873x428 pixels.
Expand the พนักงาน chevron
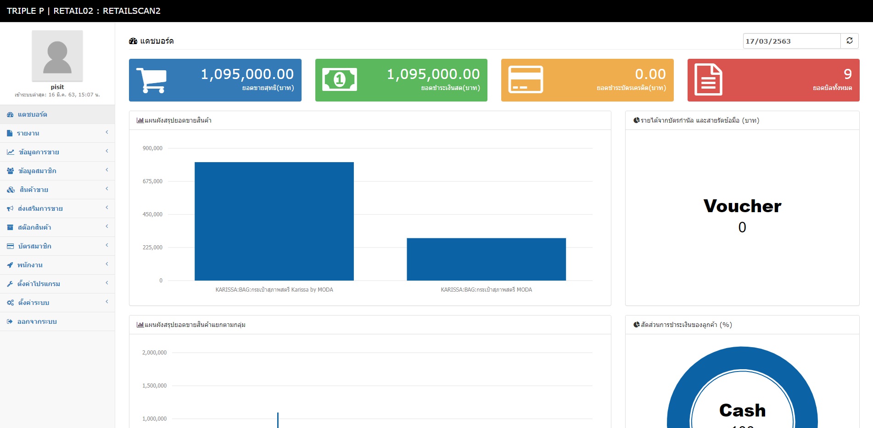[107, 264]
